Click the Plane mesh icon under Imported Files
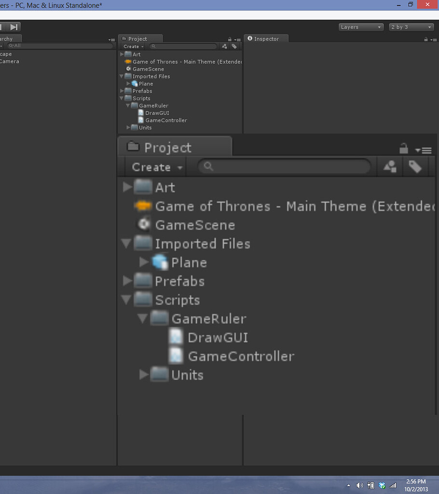The image size is (439, 494). [x=135, y=83]
